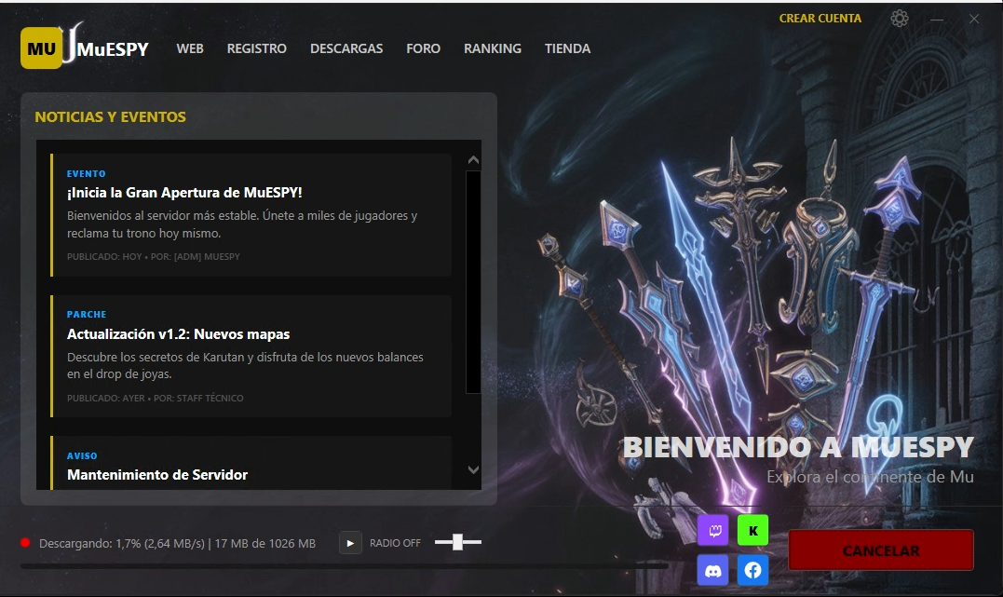Adjust the radio volume slider
Image resolution: width=1003 pixels, height=597 pixels.
[457, 542]
